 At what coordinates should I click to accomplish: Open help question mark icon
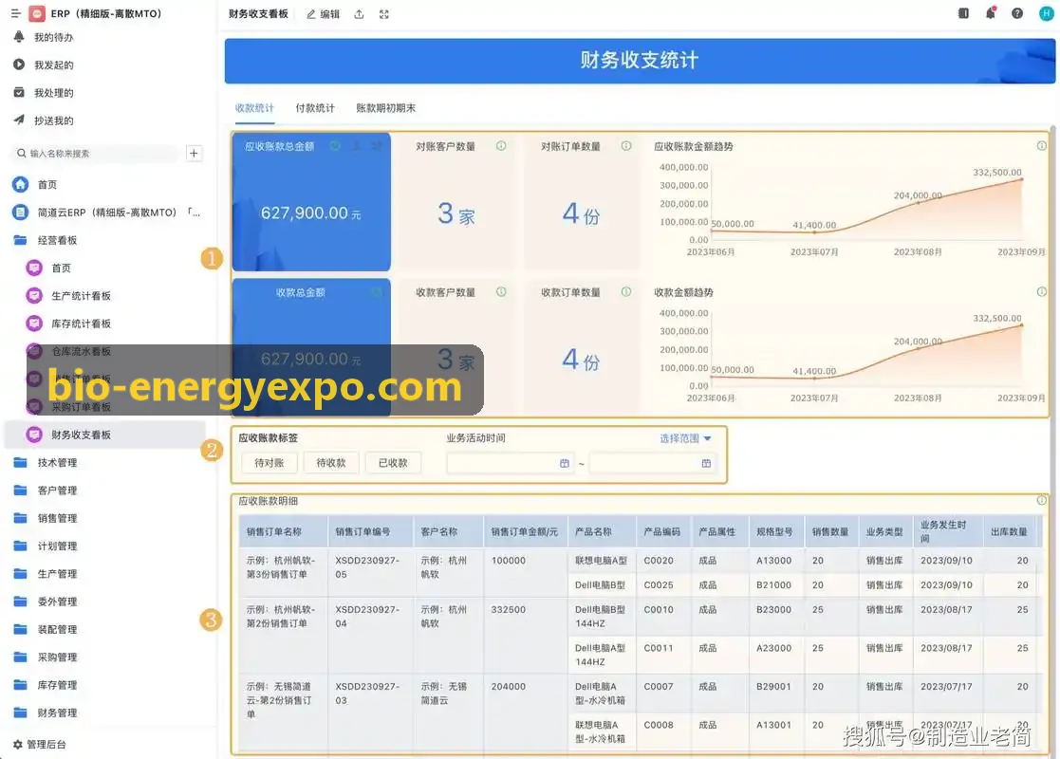1017,13
